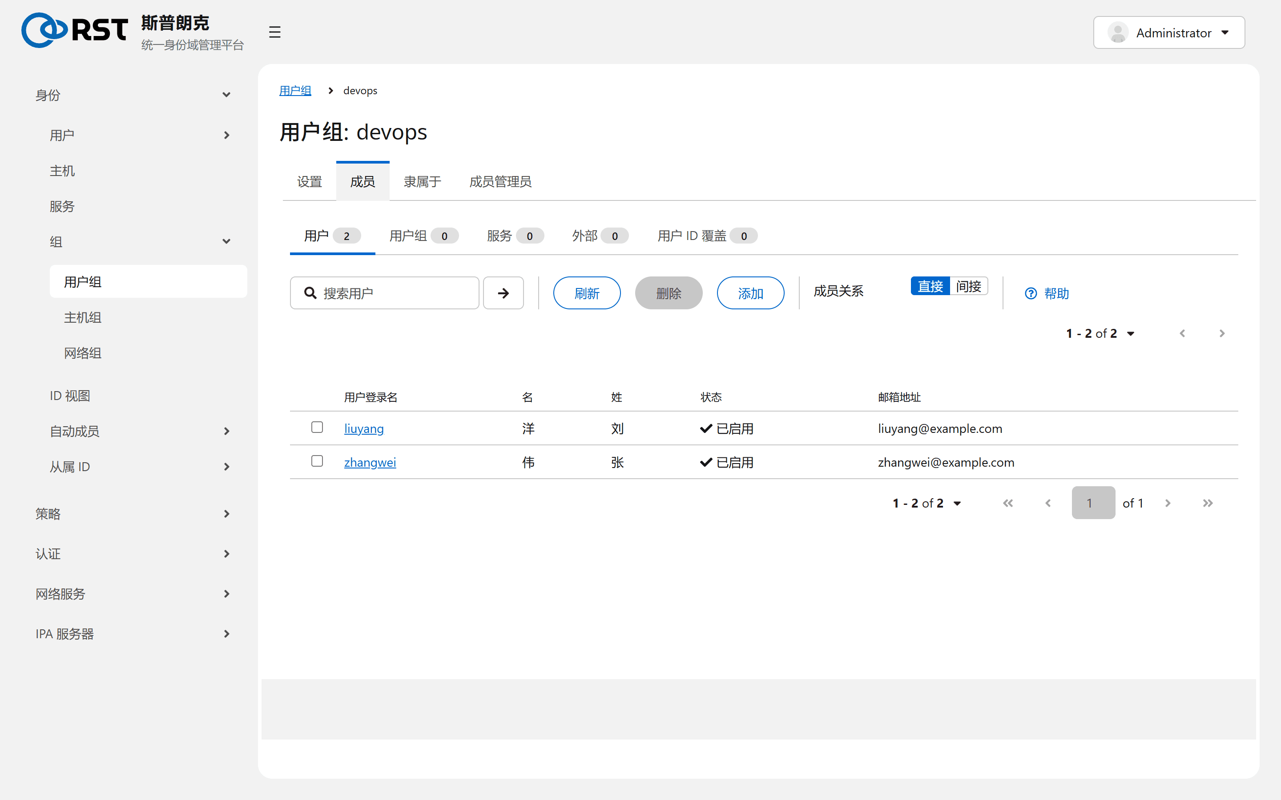Expand the 策略 sidebar section
The image size is (1281, 800).
[x=133, y=514]
